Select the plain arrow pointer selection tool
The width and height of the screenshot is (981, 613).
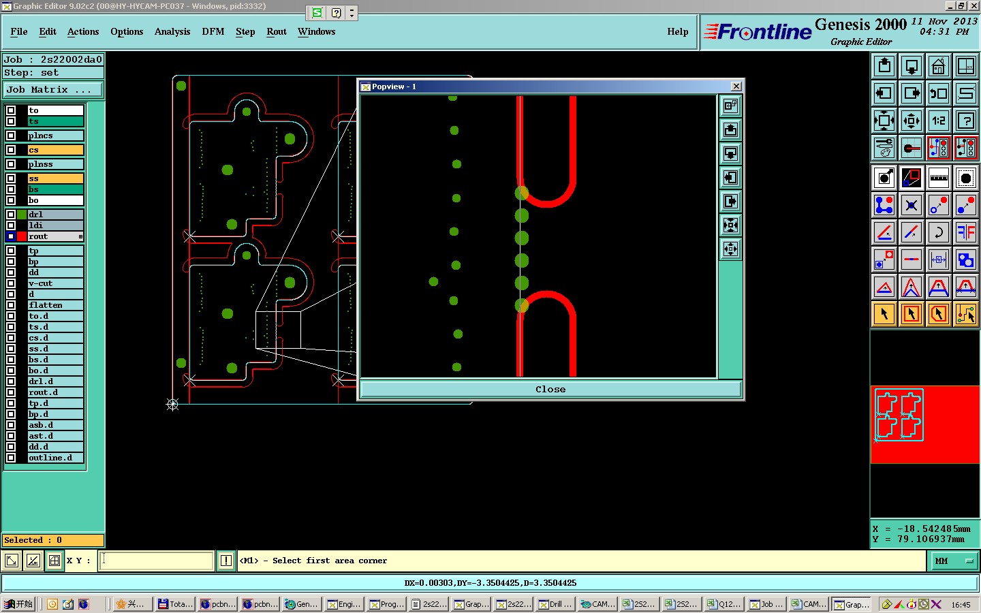point(884,314)
